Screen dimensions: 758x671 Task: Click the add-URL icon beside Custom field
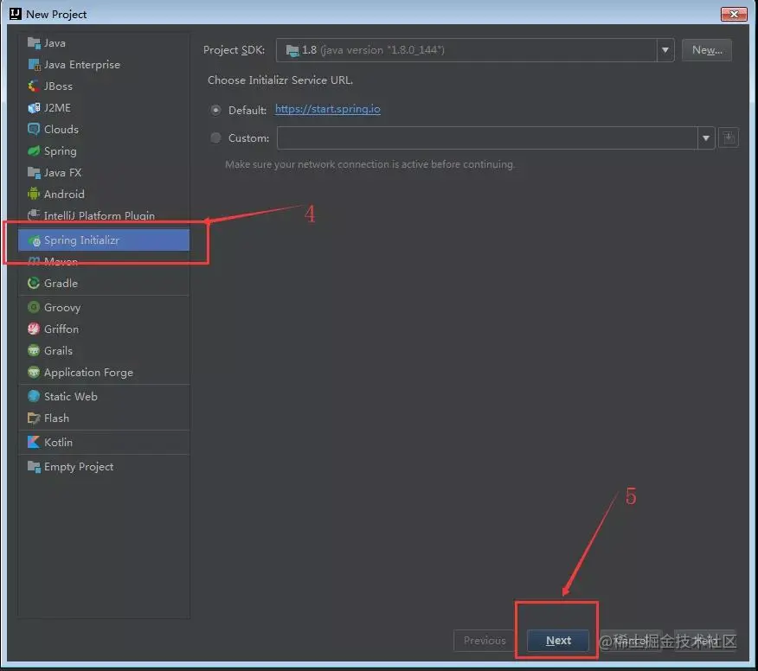tap(729, 138)
